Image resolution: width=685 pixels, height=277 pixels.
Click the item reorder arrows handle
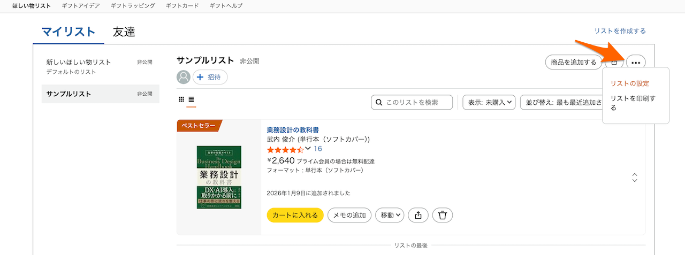tap(635, 177)
